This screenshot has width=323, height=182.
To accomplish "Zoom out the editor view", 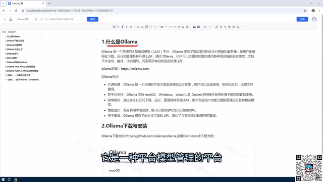I will coord(234,27).
